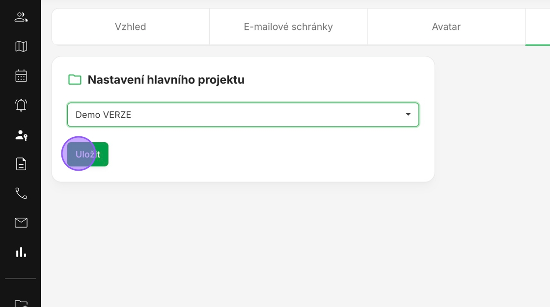
Task: Click the map icon in sidebar
Action: (x=21, y=47)
